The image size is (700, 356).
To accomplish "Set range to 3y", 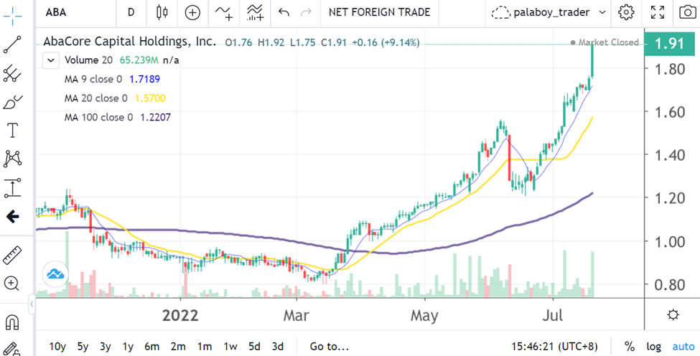I will coord(106,347).
